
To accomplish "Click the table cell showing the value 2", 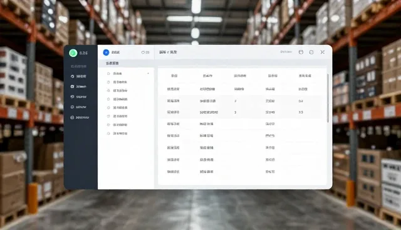I will [x=236, y=101].
